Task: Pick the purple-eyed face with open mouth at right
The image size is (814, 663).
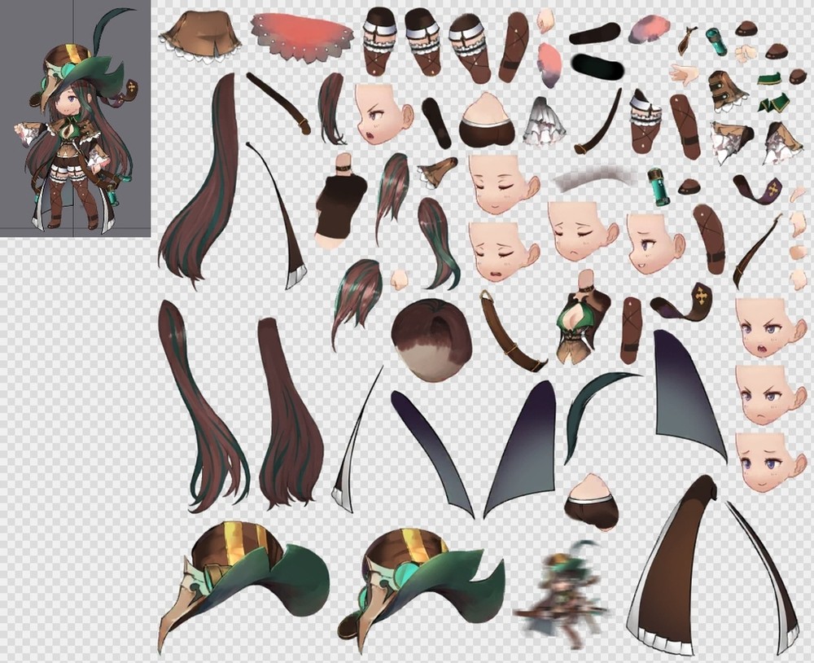Action: coord(765,327)
